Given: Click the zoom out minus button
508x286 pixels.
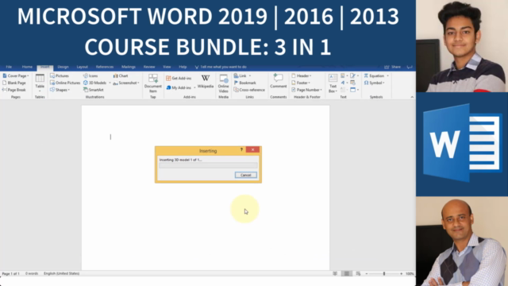Looking at the screenshot, I should [x=367, y=273].
